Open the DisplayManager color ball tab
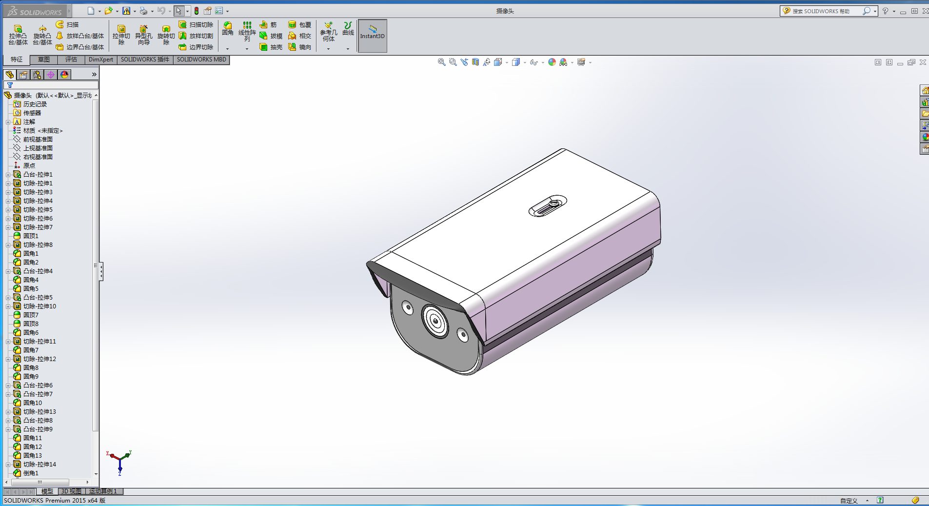The width and height of the screenshot is (929, 506). [64, 75]
